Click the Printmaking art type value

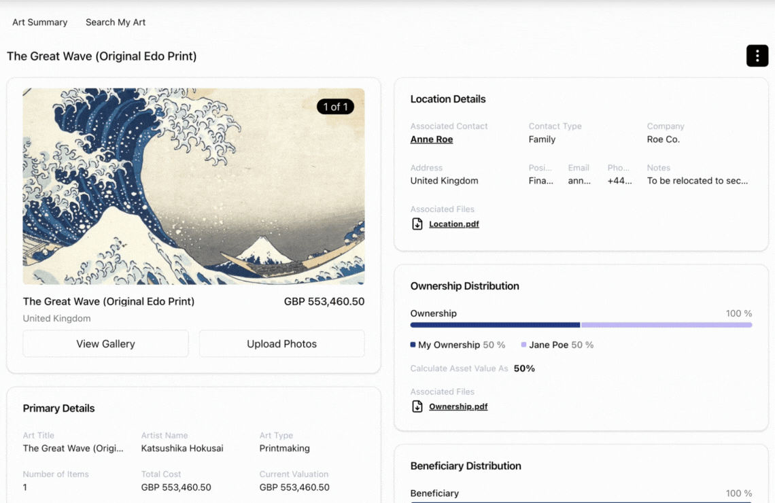(285, 449)
